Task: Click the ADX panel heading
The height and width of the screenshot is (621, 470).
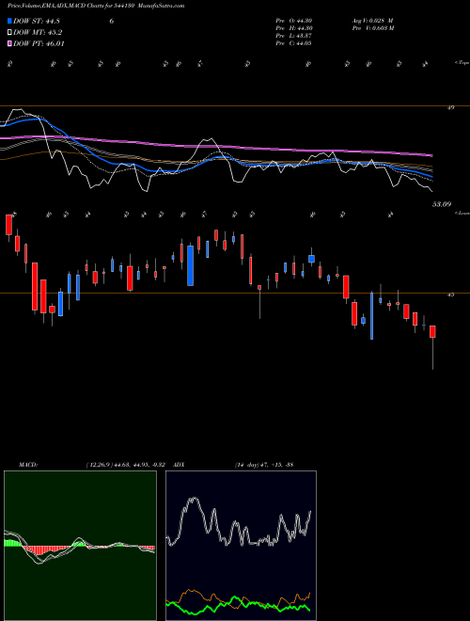Action: 179,464
